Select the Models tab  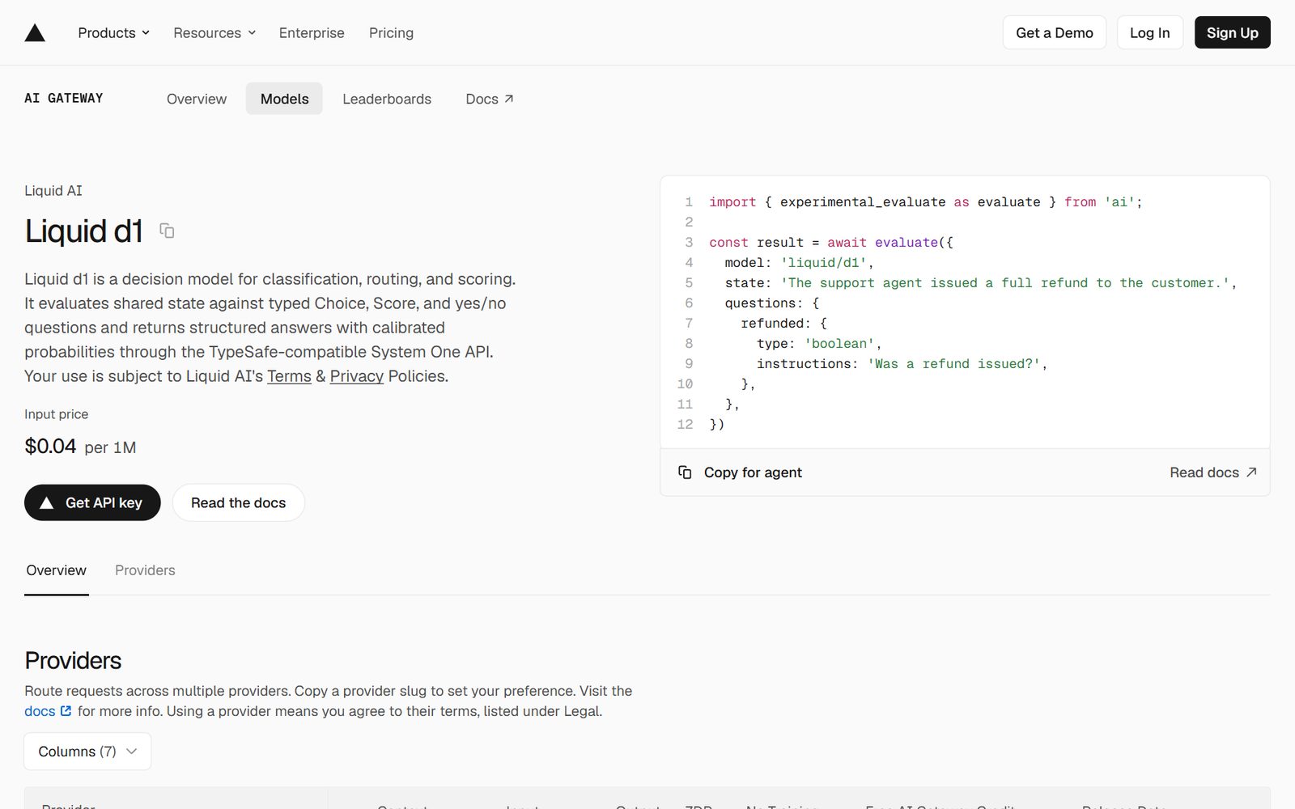coord(284,99)
